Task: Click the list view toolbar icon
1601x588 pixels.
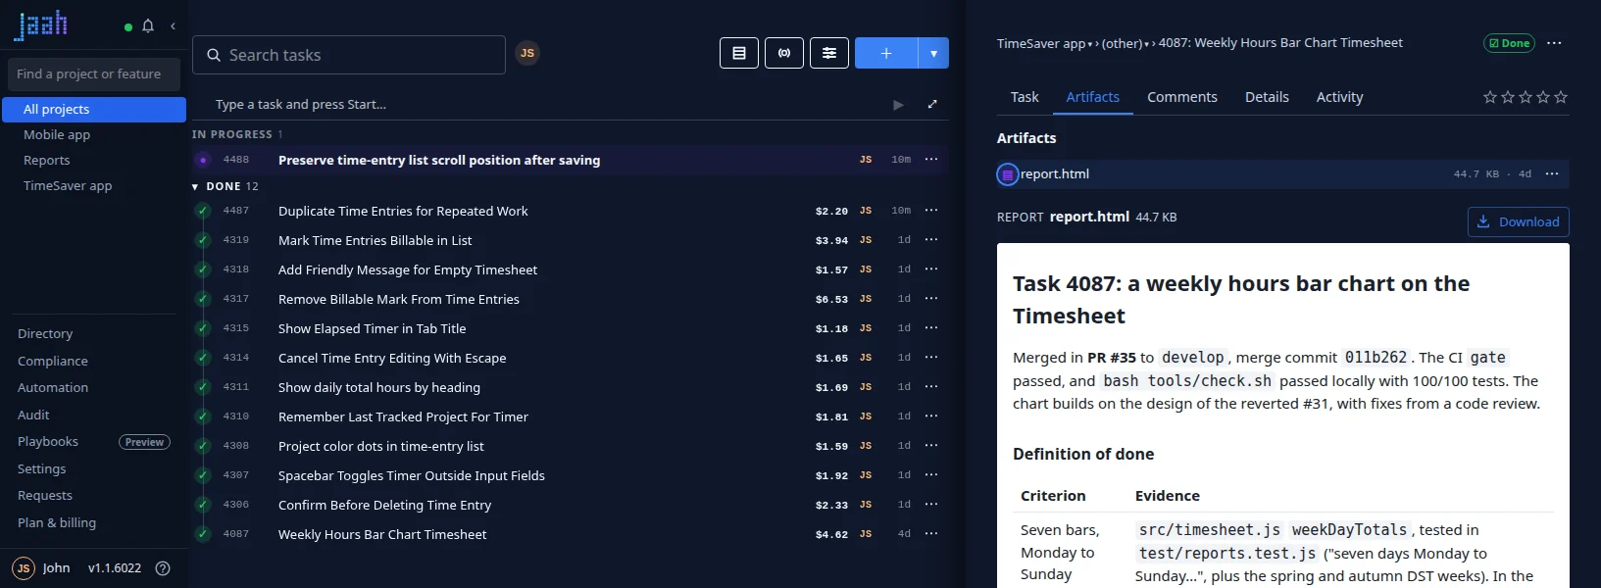Action: [x=739, y=53]
